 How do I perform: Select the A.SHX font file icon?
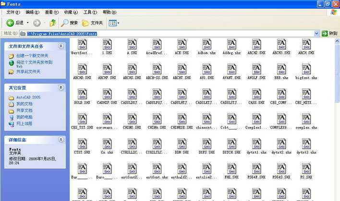[x=132, y=44]
